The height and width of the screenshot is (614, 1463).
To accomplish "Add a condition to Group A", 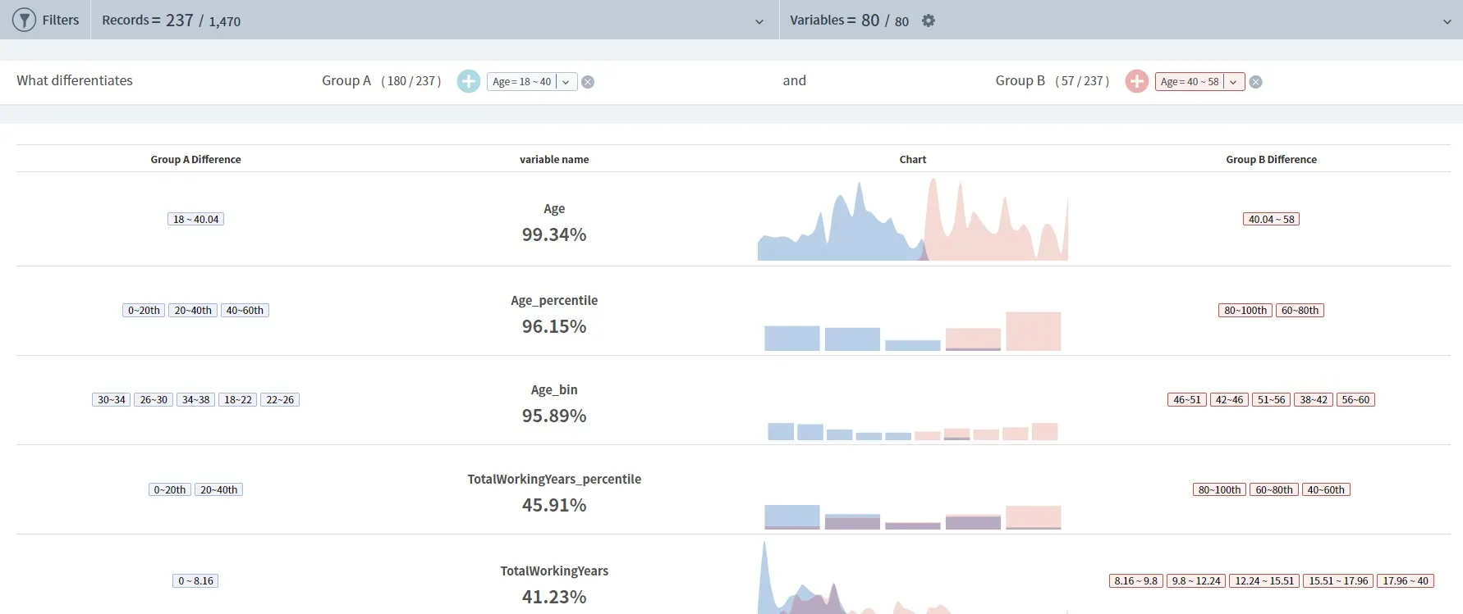I will click(x=469, y=81).
